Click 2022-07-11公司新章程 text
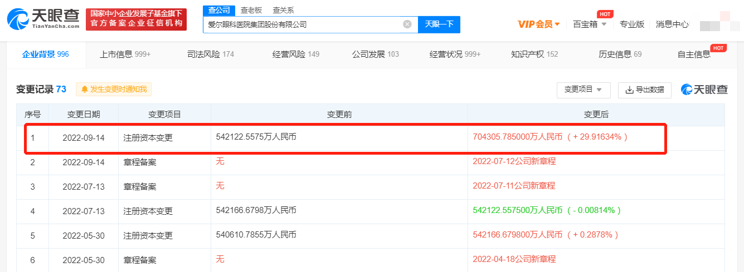The width and height of the screenshot is (744, 272). click(514, 186)
